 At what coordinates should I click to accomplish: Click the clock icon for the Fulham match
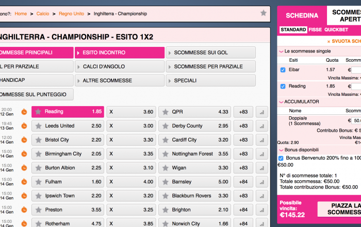(x=24, y=182)
